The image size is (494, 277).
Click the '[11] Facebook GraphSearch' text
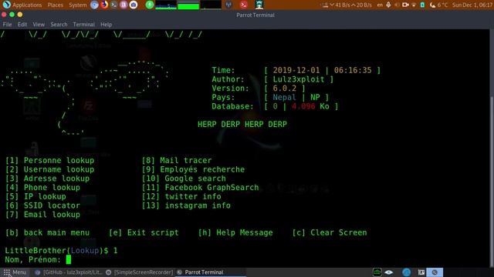[200, 188]
